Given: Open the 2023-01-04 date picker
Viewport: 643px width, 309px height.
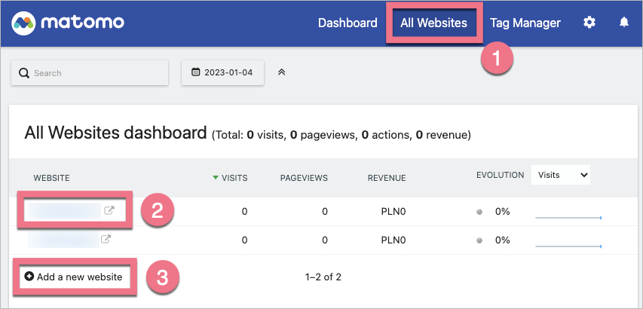Looking at the screenshot, I should point(223,73).
